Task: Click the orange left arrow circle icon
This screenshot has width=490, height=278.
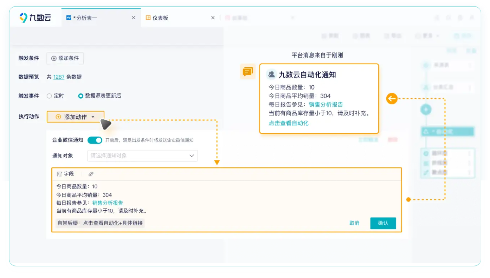Action: pos(392,99)
